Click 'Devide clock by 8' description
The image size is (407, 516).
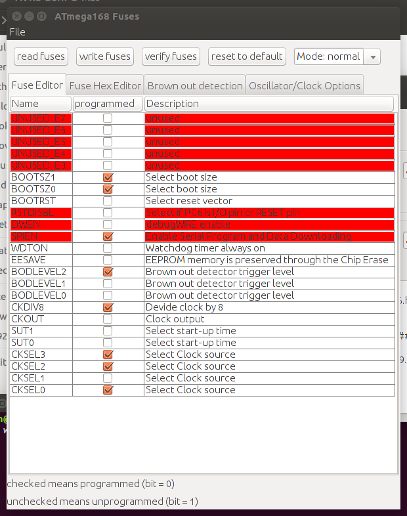pyautogui.click(x=184, y=307)
